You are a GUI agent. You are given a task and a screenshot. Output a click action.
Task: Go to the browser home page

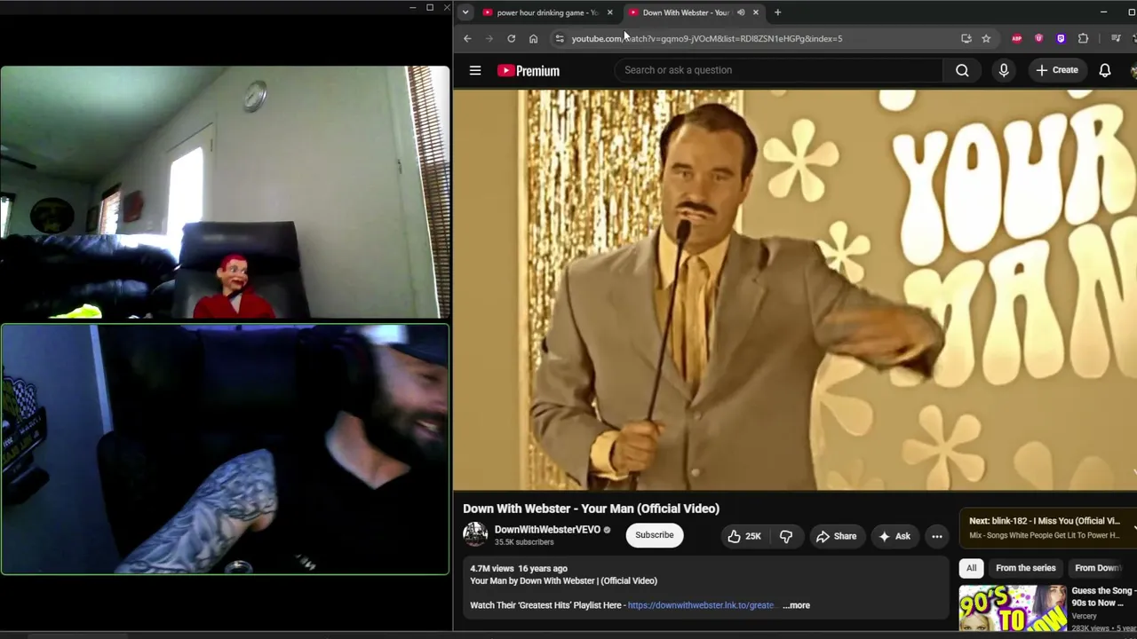point(533,38)
